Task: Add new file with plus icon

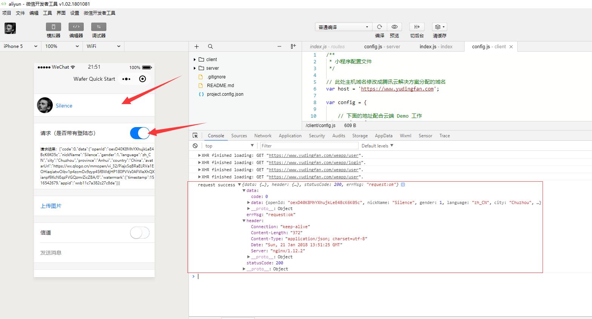Action: [196, 46]
